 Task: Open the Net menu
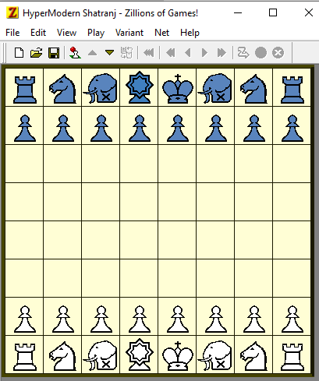click(x=161, y=33)
